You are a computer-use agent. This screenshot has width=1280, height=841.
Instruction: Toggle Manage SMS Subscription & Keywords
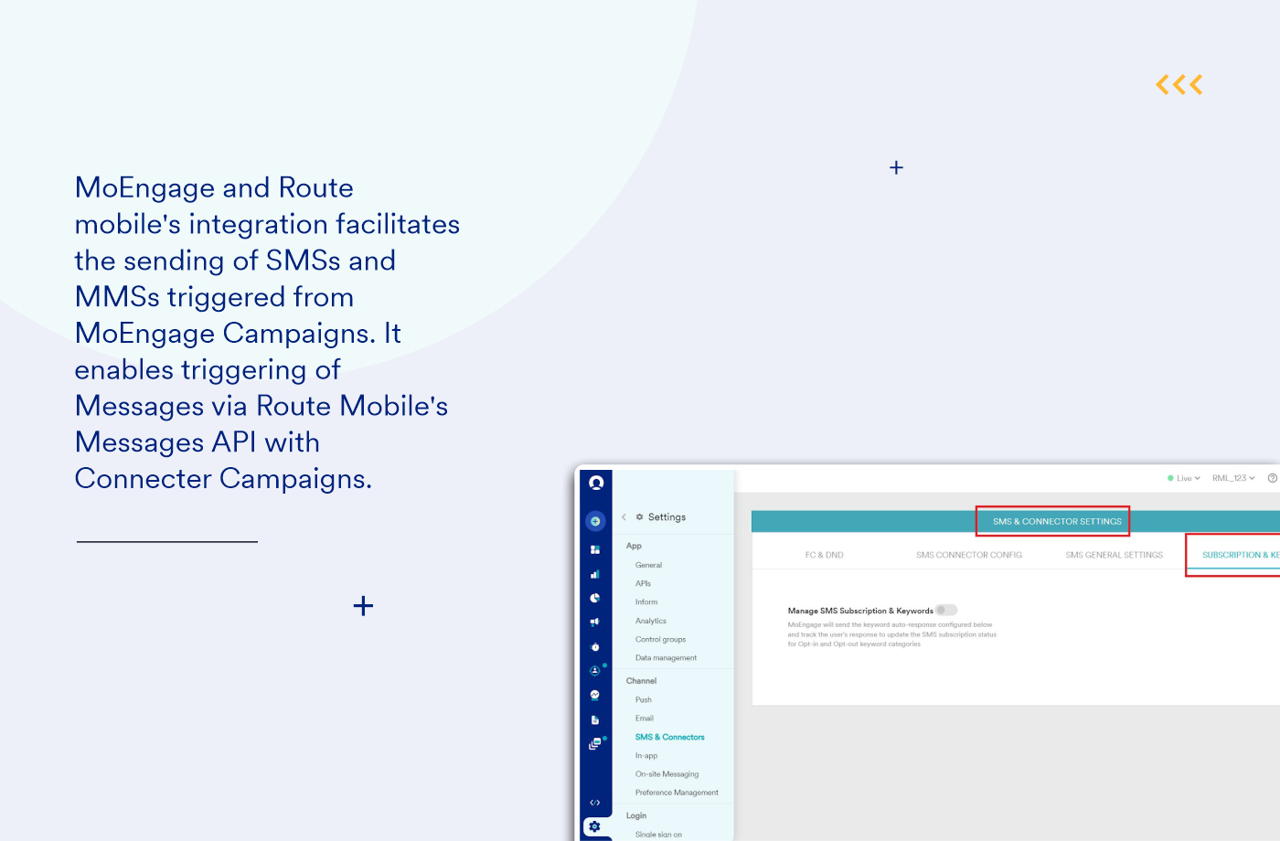click(x=946, y=610)
